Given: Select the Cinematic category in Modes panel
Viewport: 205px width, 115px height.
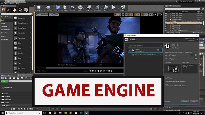Looking at the screenshot, I should [x=4, y=27].
